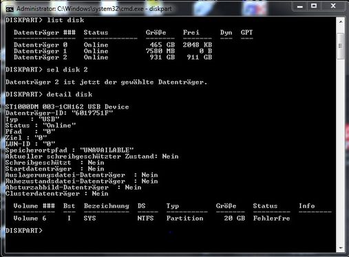Click the scrollbar up arrow
This screenshot has height=257, width=349.
[x=341, y=22]
